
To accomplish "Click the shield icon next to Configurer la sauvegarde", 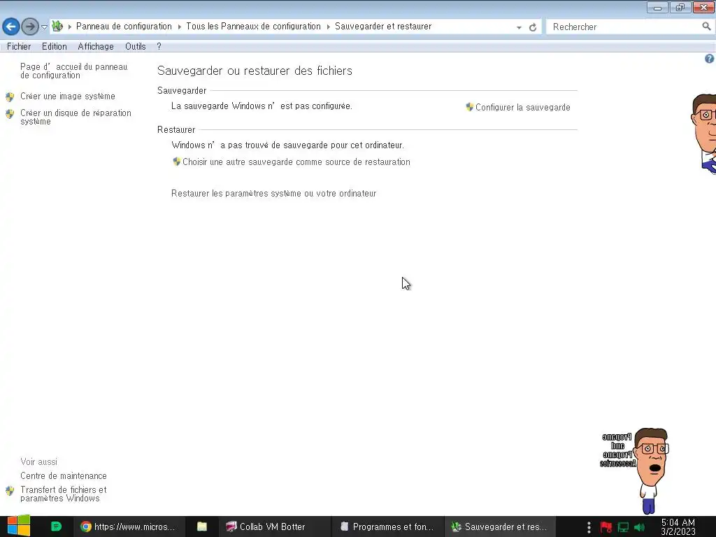I will coord(469,107).
